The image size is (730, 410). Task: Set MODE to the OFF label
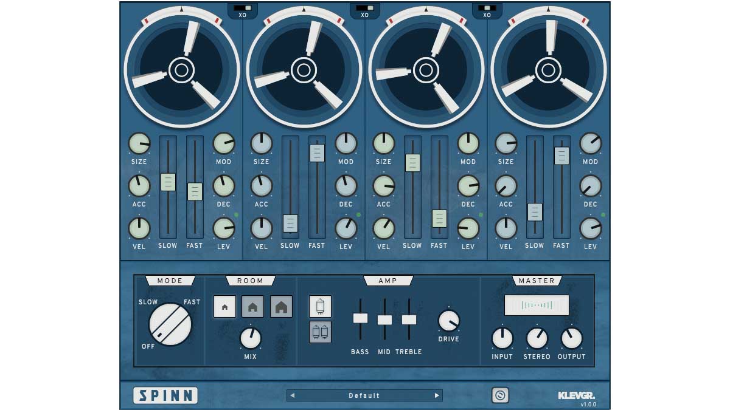click(148, 346)
